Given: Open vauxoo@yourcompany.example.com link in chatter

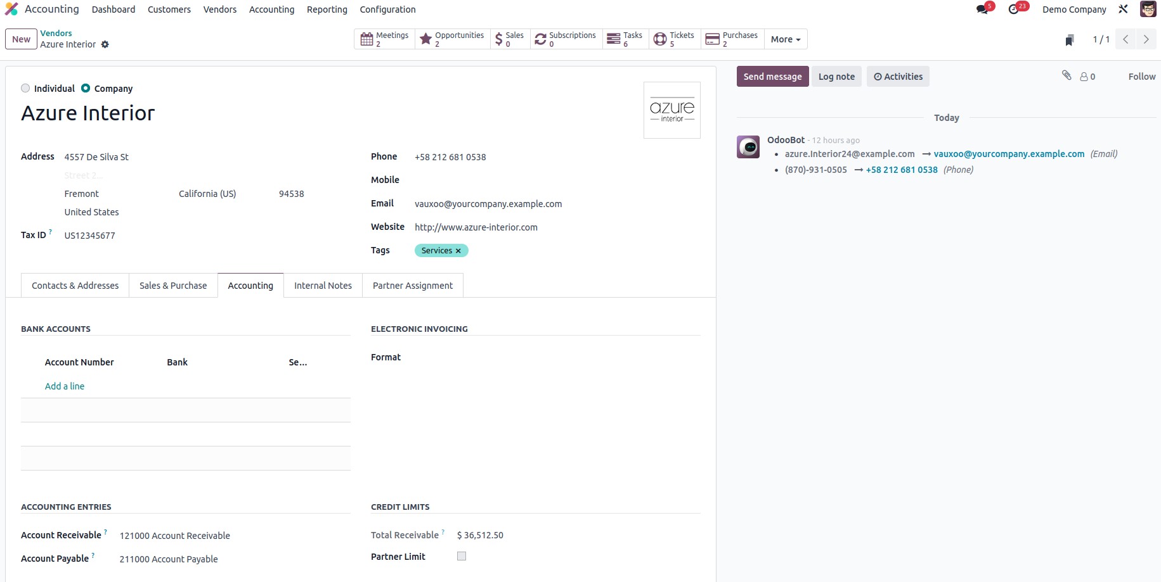Looking at the screenshot, I should tap(1009, 154).
